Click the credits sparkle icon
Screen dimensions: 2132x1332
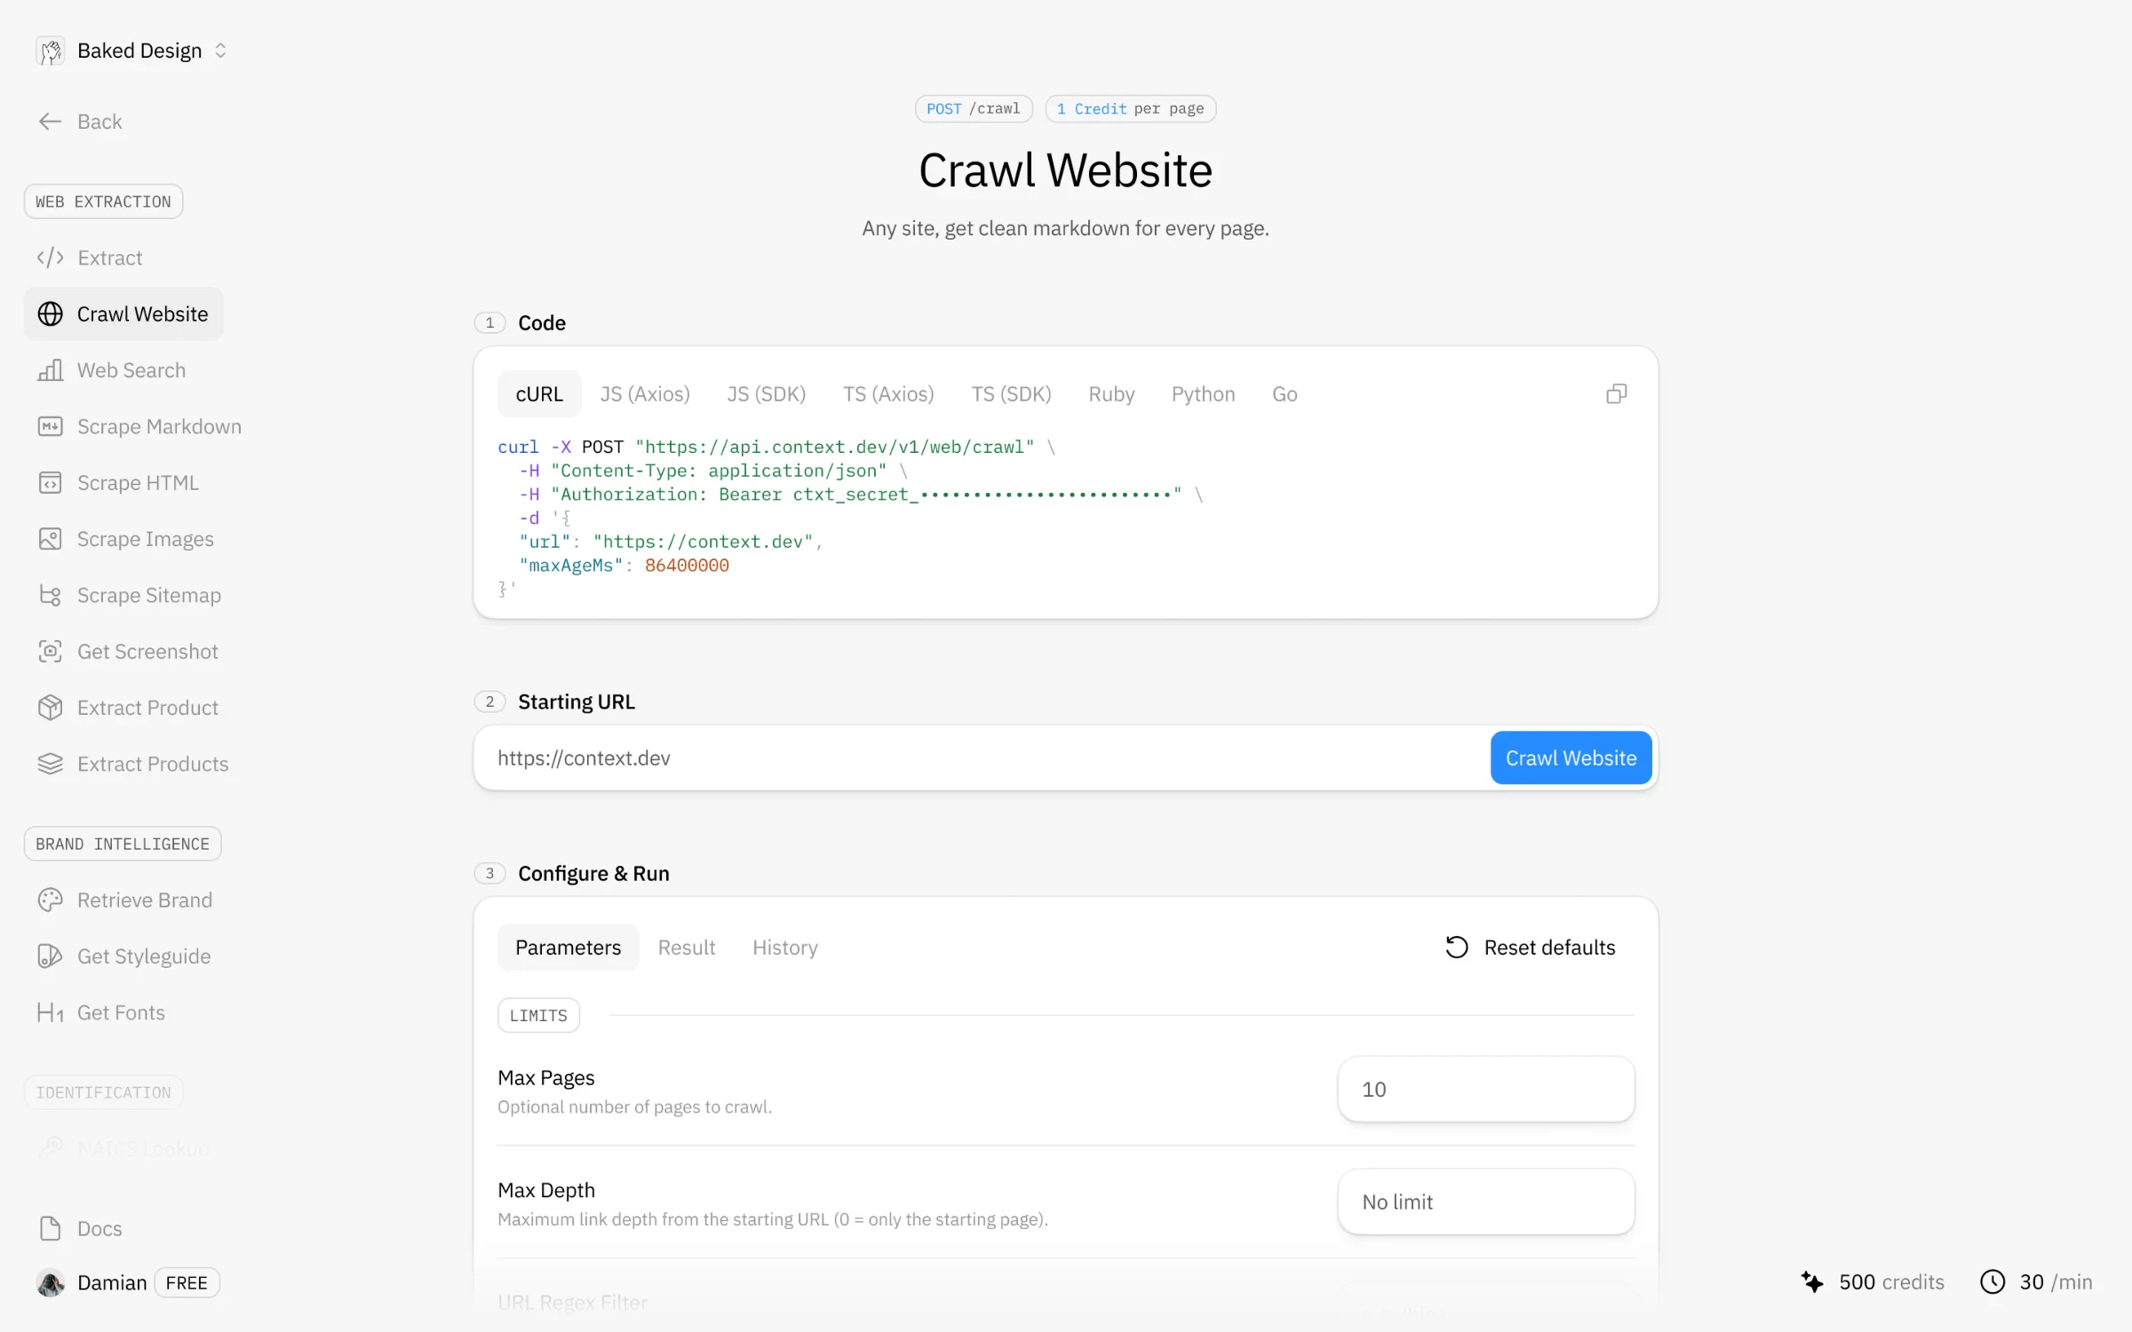point(1812,1281)
